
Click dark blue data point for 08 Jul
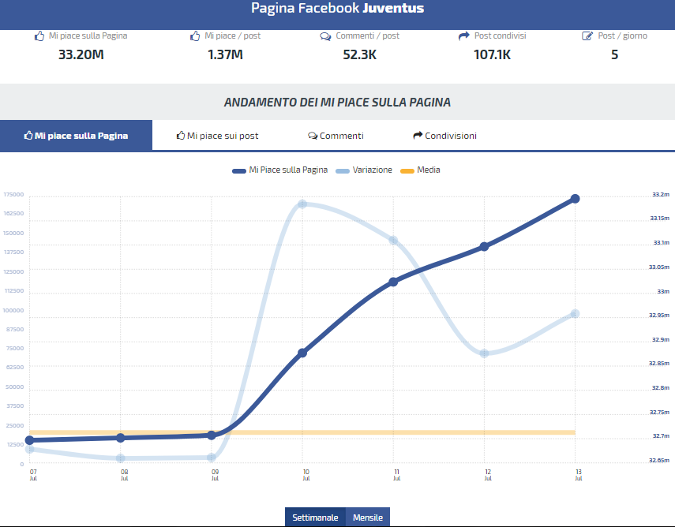(x=121, y=438)
